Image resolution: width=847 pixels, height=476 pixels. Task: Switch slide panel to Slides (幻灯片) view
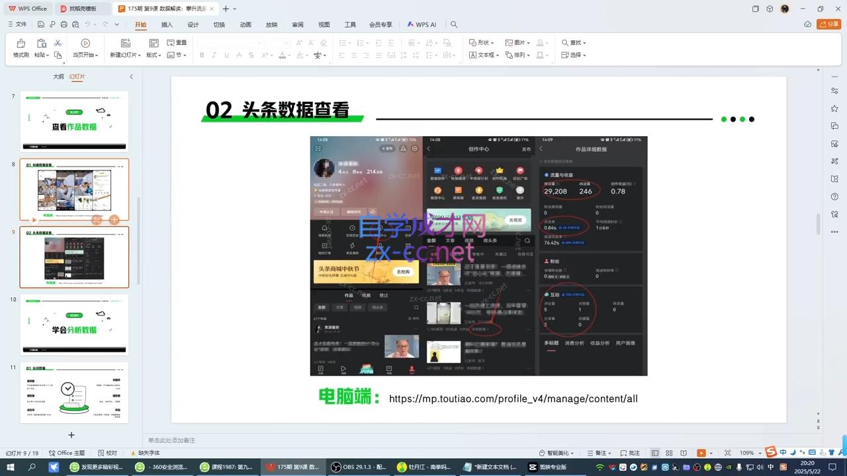click(x=77, y=77)
